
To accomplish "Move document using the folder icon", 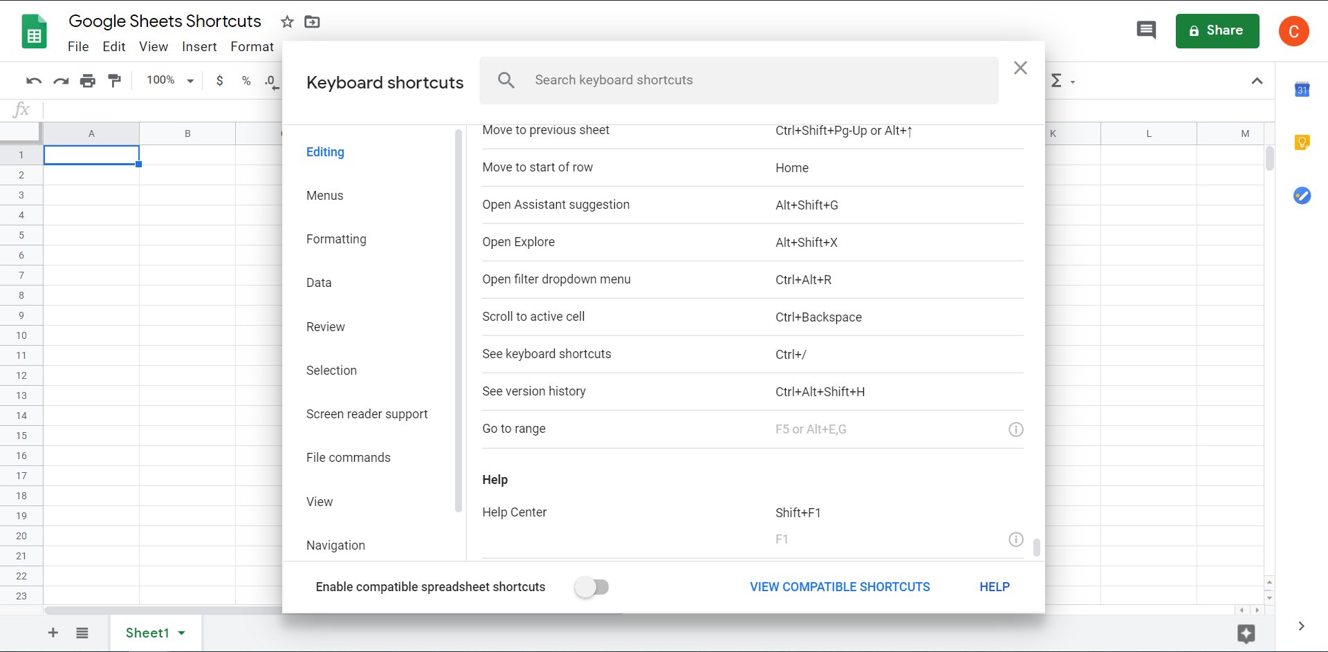I will click(312, 22).
